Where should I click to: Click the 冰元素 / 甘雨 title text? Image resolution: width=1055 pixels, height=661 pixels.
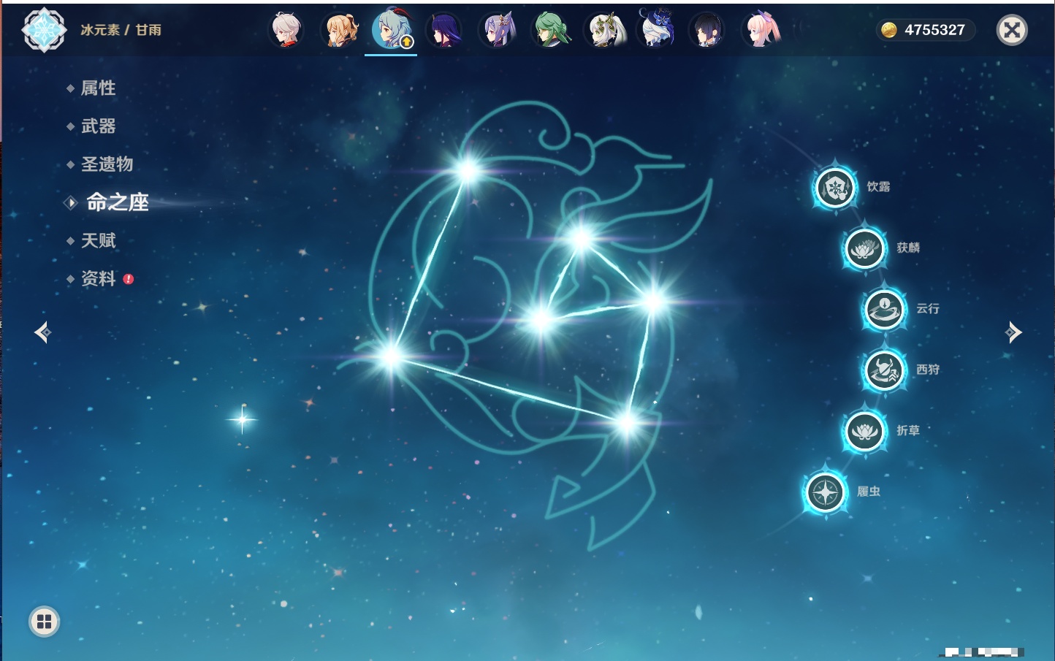coord(121,30)
